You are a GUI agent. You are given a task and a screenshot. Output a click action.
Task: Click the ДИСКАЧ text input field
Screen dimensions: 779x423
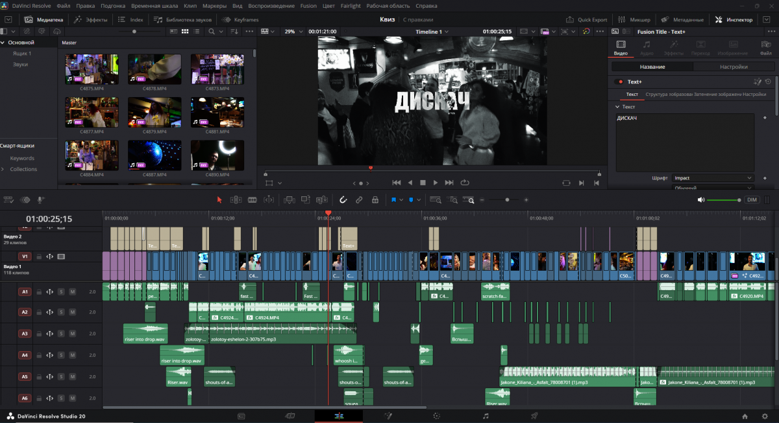coord(685,143)
